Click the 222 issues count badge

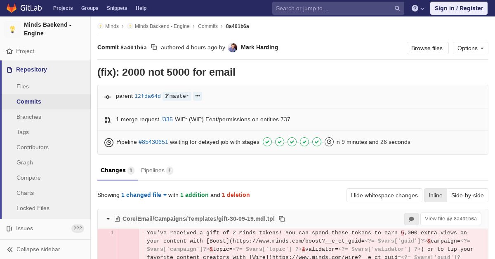pos(78,229)
